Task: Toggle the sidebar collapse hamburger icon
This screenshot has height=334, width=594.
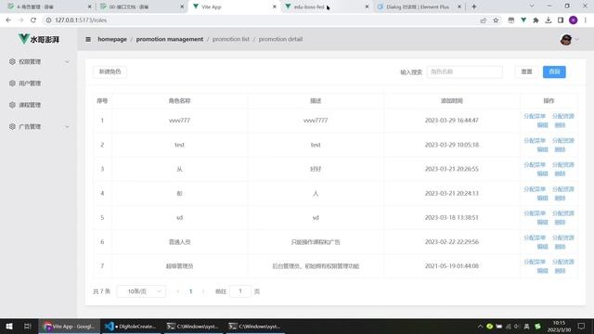Action: point(88,39)
